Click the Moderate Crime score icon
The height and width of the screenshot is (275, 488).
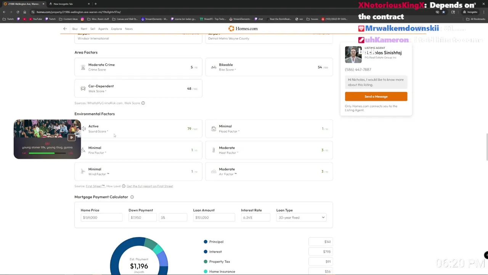tap(83, 67)
